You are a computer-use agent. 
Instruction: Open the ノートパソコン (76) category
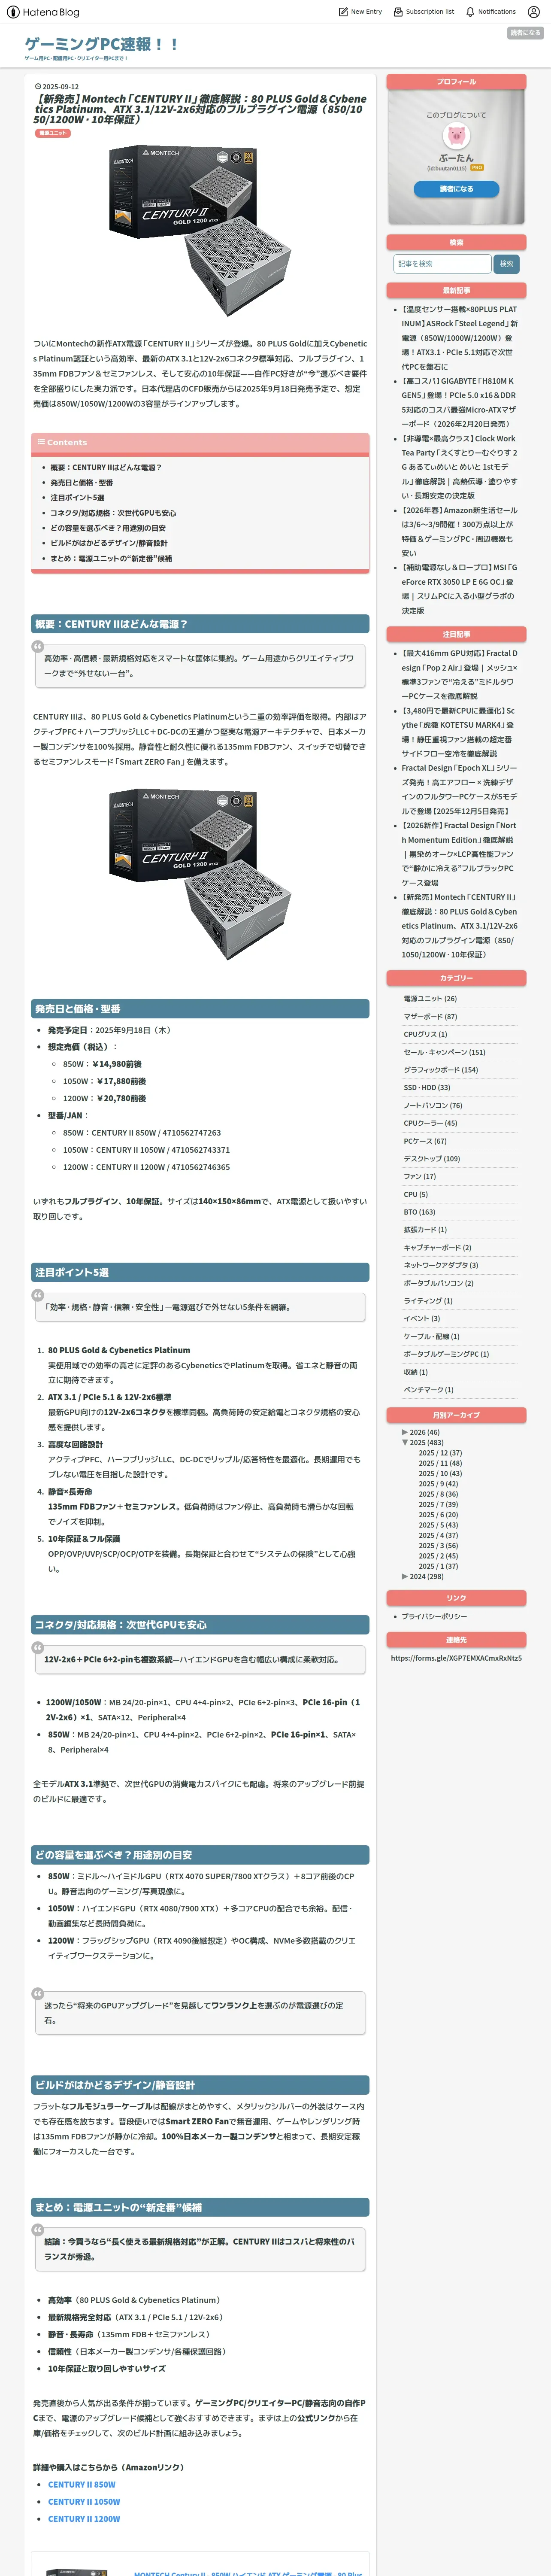tap(433, 1105)
